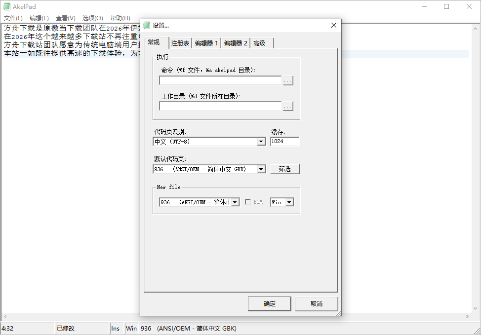Click the settings dialog icon
The width and height of the screenshot is (481, 335).
pos(146,25)
